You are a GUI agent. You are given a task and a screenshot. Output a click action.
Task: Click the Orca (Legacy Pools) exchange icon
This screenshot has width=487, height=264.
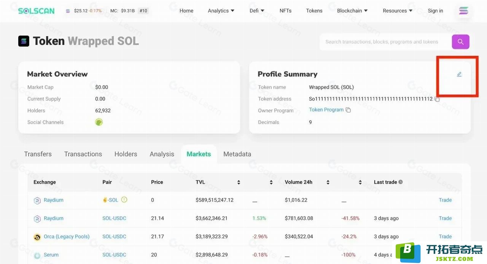tap(37, 237)
